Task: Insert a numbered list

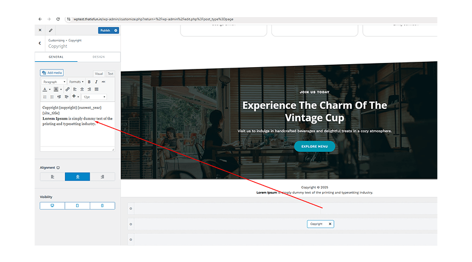Action: pos(45,97)
